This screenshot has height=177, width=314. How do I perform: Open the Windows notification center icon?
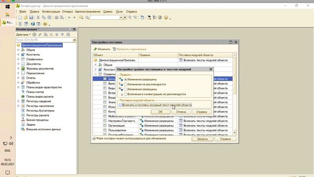(x=7, y=173)
